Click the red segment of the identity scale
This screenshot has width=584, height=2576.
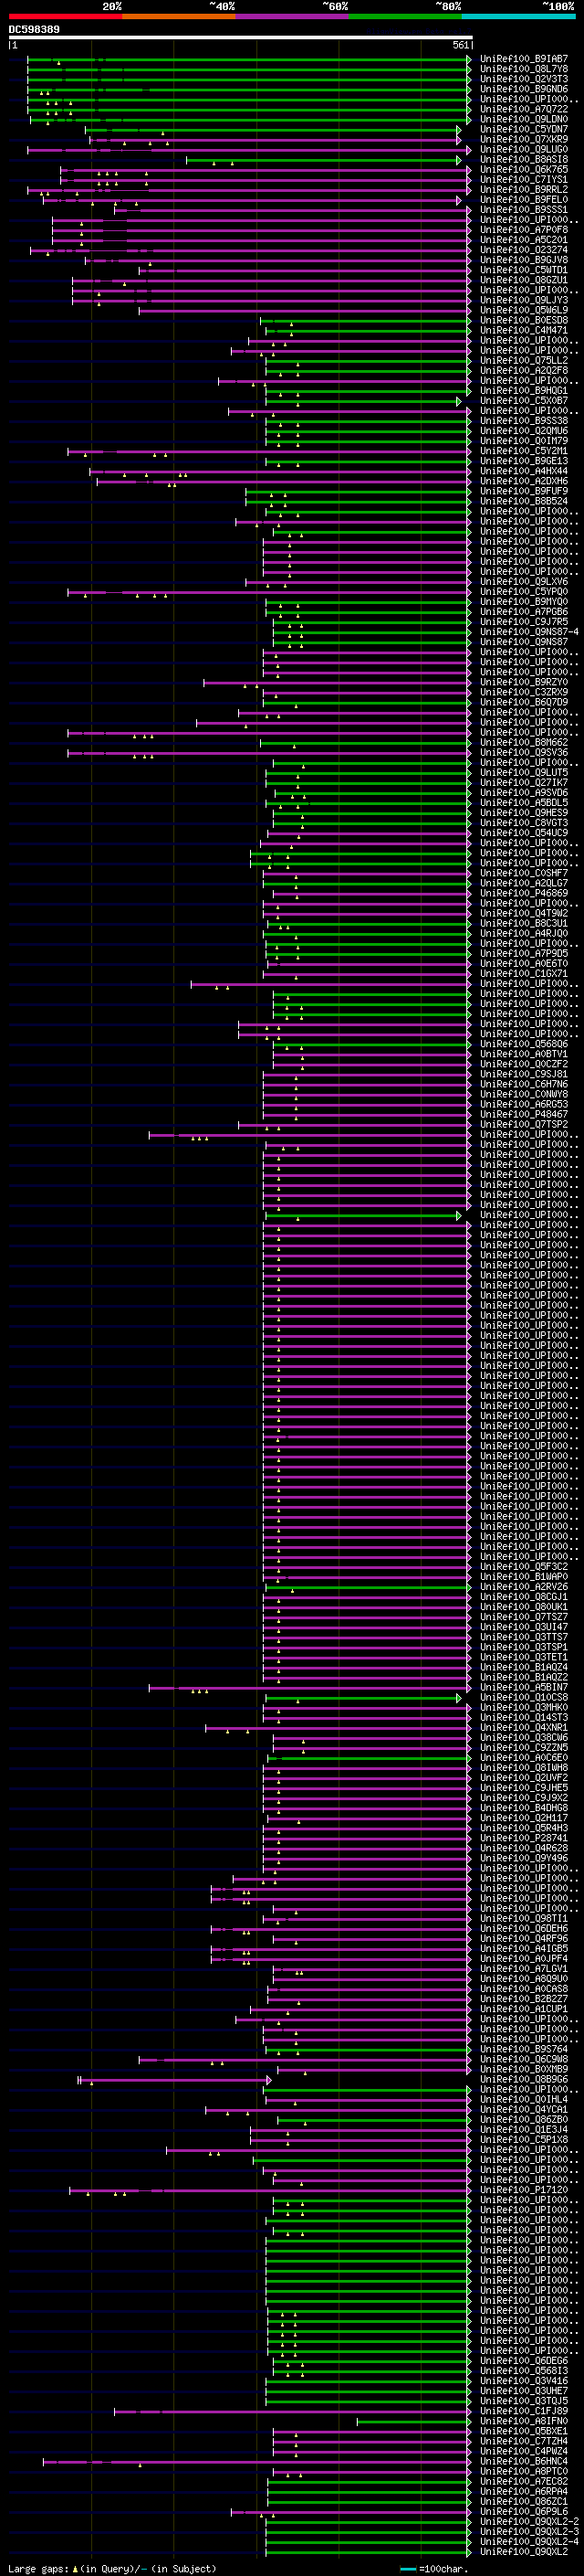coord(65,16)
